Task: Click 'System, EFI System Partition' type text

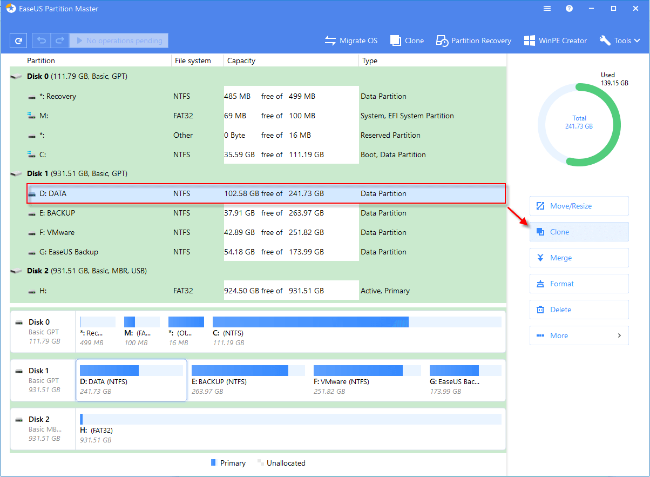Action: [407, 116]
